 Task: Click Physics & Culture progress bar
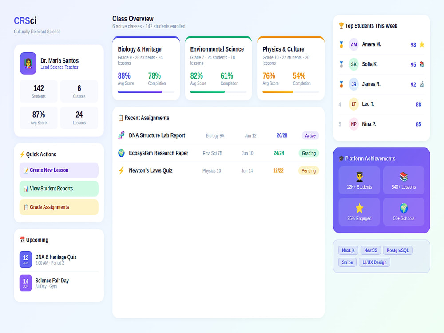point(290,92)
